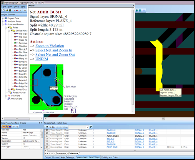Click the split violation diagram thumbnail
Screen dimensions: 195x160
(47, 87)
